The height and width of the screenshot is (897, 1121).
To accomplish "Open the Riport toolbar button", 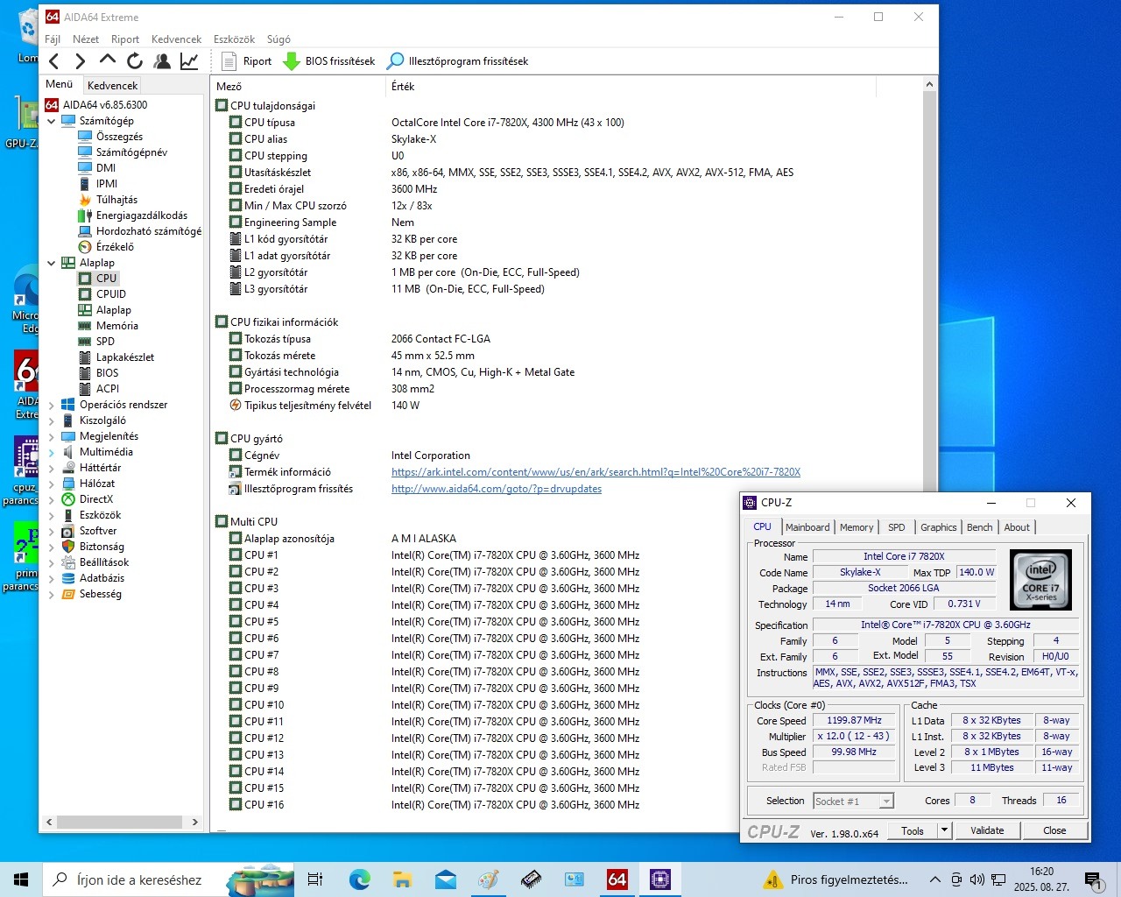I will coord(247,61).
